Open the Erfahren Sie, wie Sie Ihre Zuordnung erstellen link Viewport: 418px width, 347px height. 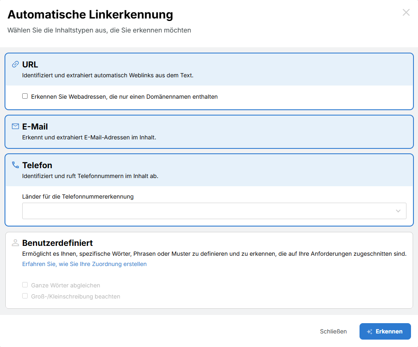(84, 264)
